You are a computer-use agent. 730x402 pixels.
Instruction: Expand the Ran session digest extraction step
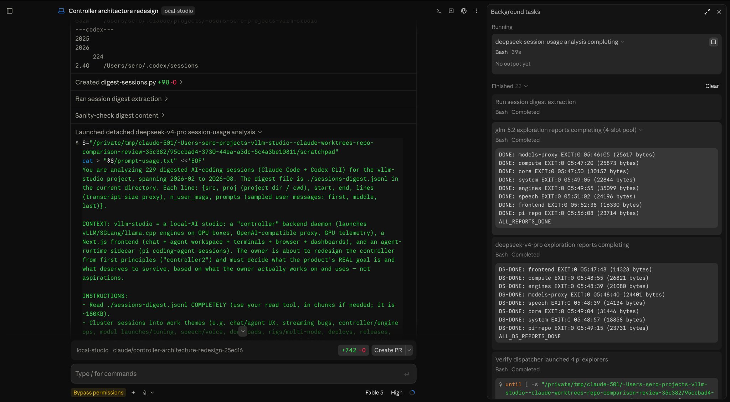122,99
